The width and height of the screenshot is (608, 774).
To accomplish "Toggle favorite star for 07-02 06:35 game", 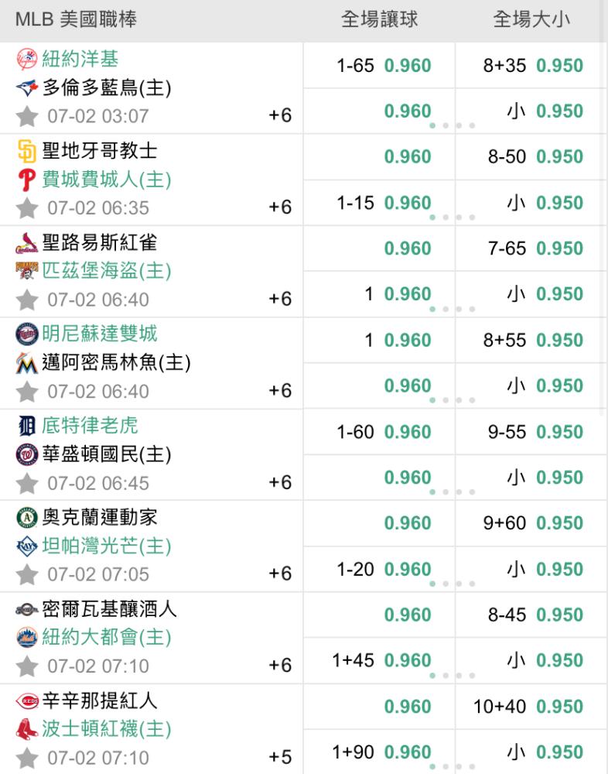I will pyautogui.click(x=27, y=208).
